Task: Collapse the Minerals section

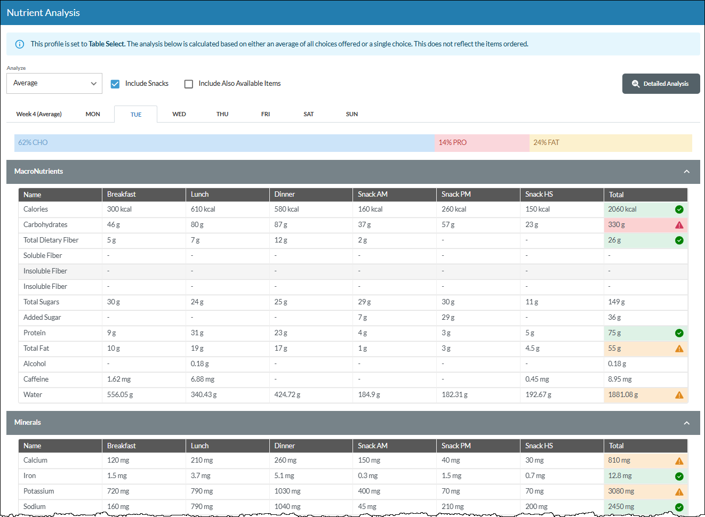Action: point(686,423)
